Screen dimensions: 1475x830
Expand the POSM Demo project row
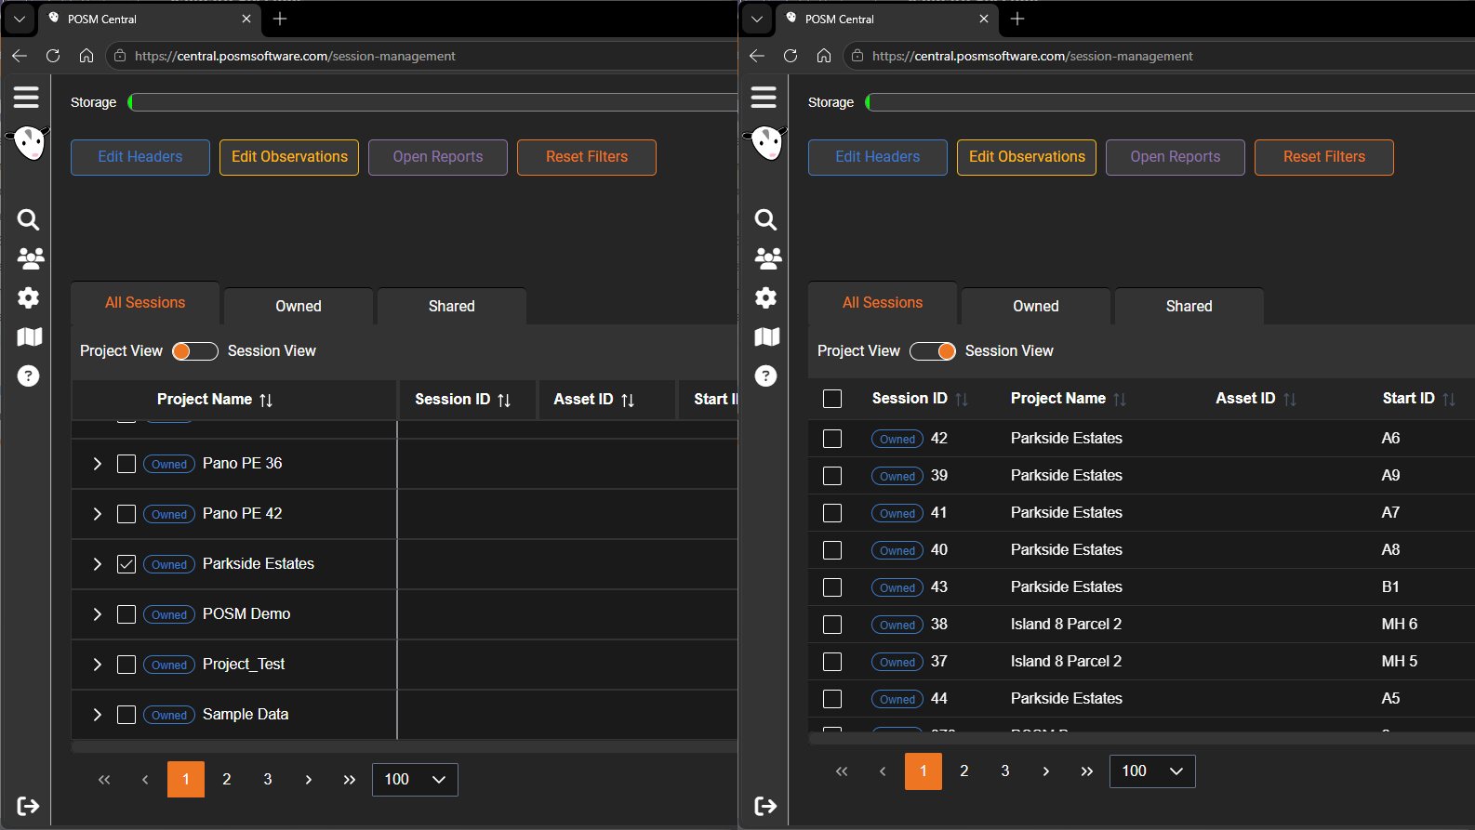tap(97, 614)
